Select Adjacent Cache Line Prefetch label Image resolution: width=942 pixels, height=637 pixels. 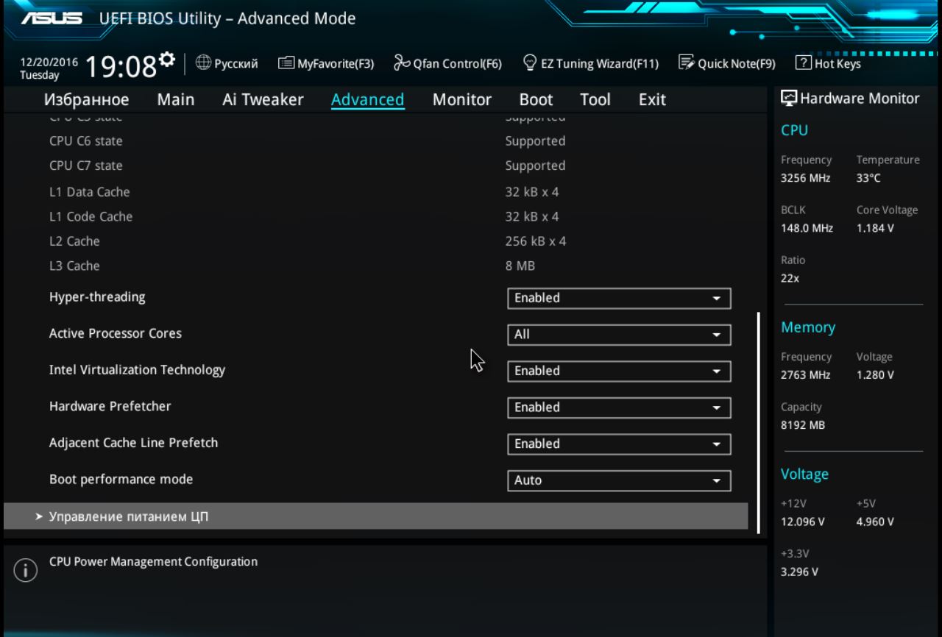pyautogui.click(x=133, y=443)
